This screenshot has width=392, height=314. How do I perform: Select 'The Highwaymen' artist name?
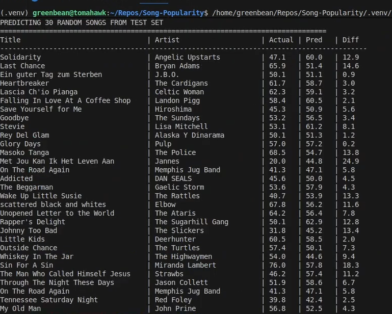(183, 256)
